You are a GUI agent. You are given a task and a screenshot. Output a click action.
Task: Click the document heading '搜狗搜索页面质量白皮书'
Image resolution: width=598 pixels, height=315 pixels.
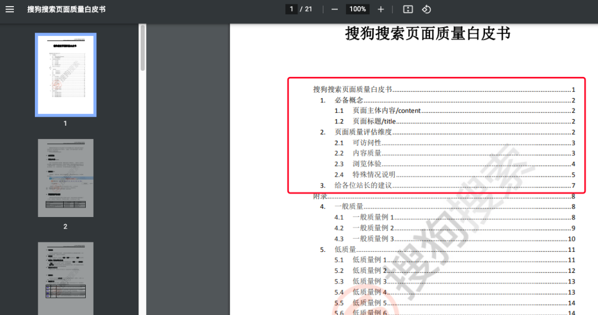(x=427, y=33)
